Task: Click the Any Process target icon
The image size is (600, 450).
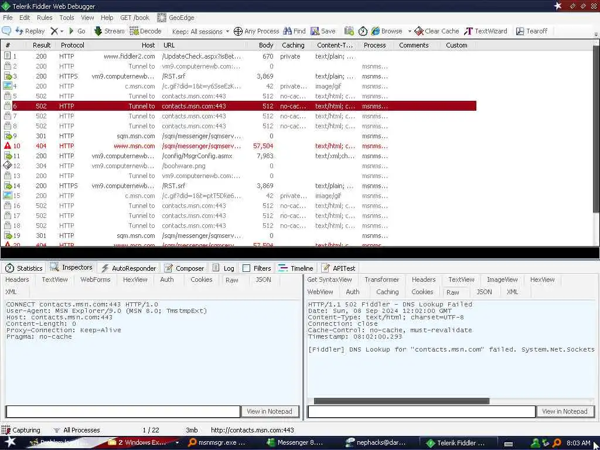Action: click(x=238, y=31)
